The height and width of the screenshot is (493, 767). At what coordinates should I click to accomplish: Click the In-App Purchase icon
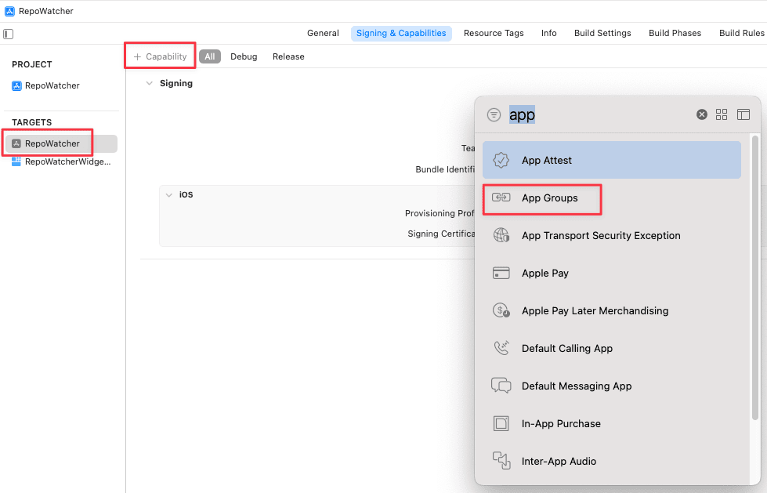[501, 423]
